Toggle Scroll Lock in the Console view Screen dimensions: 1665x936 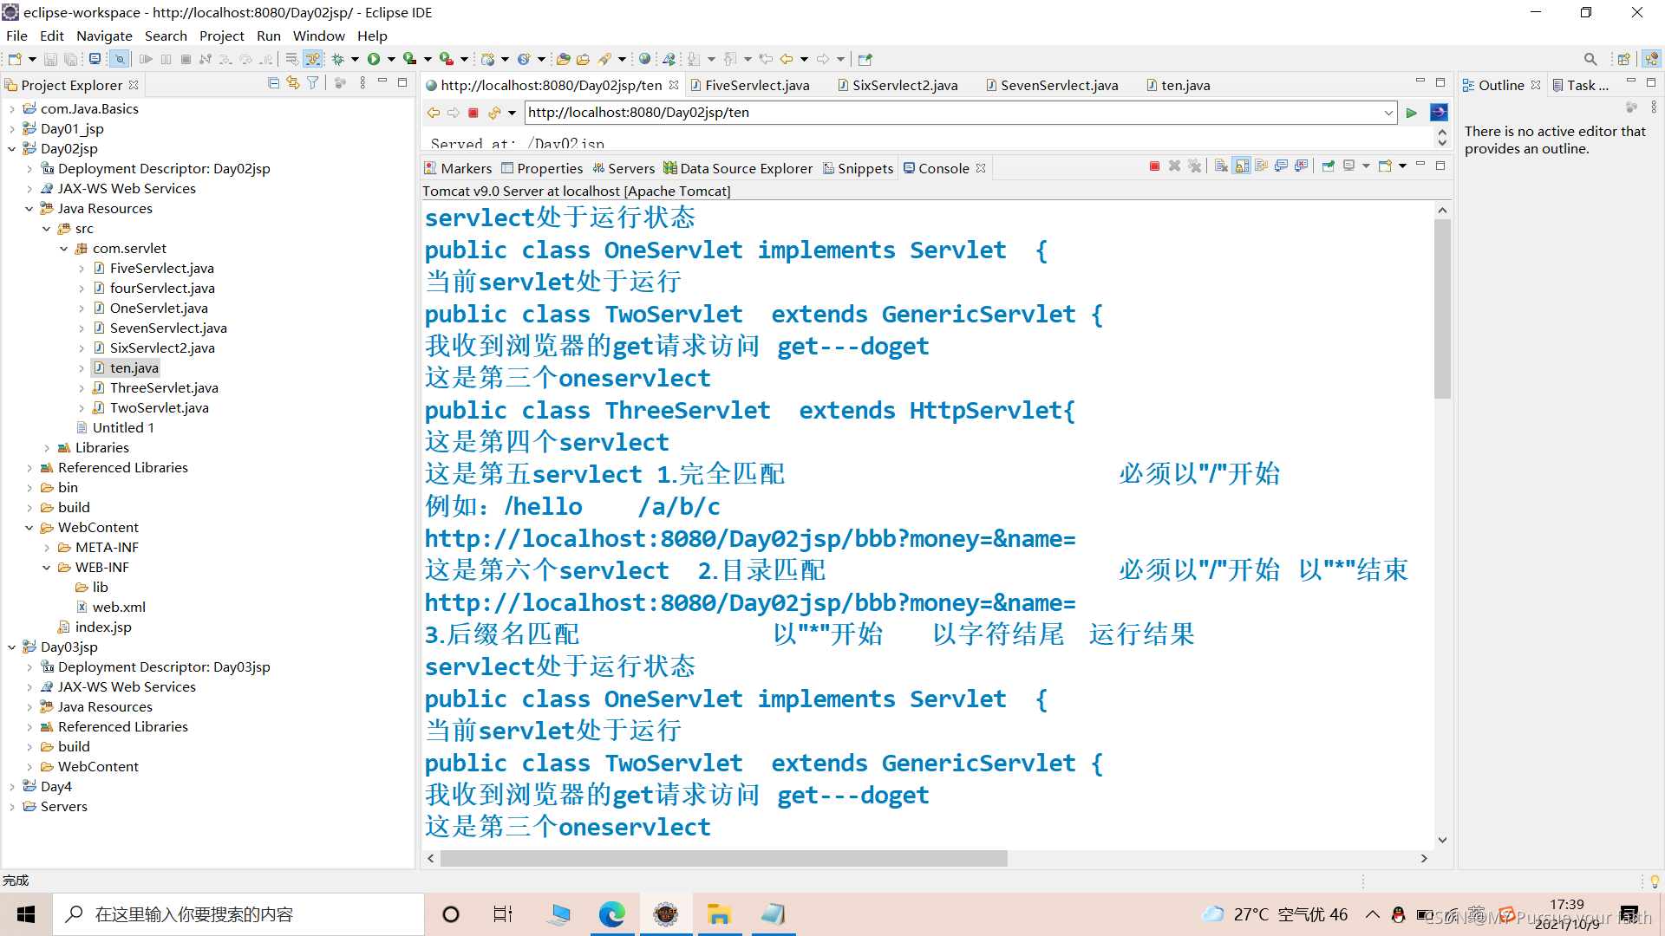[1242, 166]
